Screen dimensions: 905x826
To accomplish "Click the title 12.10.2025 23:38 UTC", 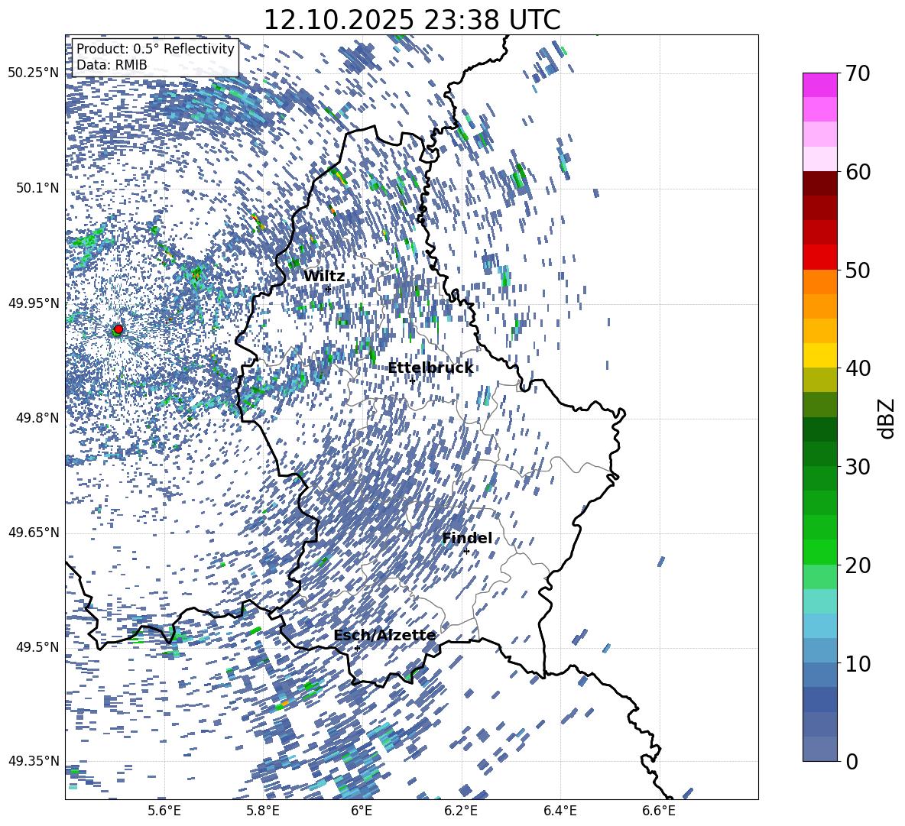I will point(412,20).
